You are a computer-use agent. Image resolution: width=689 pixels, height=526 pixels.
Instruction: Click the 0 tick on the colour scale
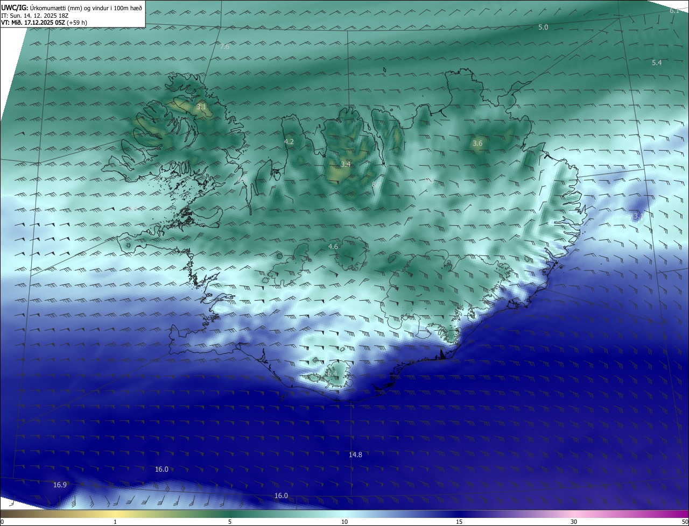pos(2,522)
